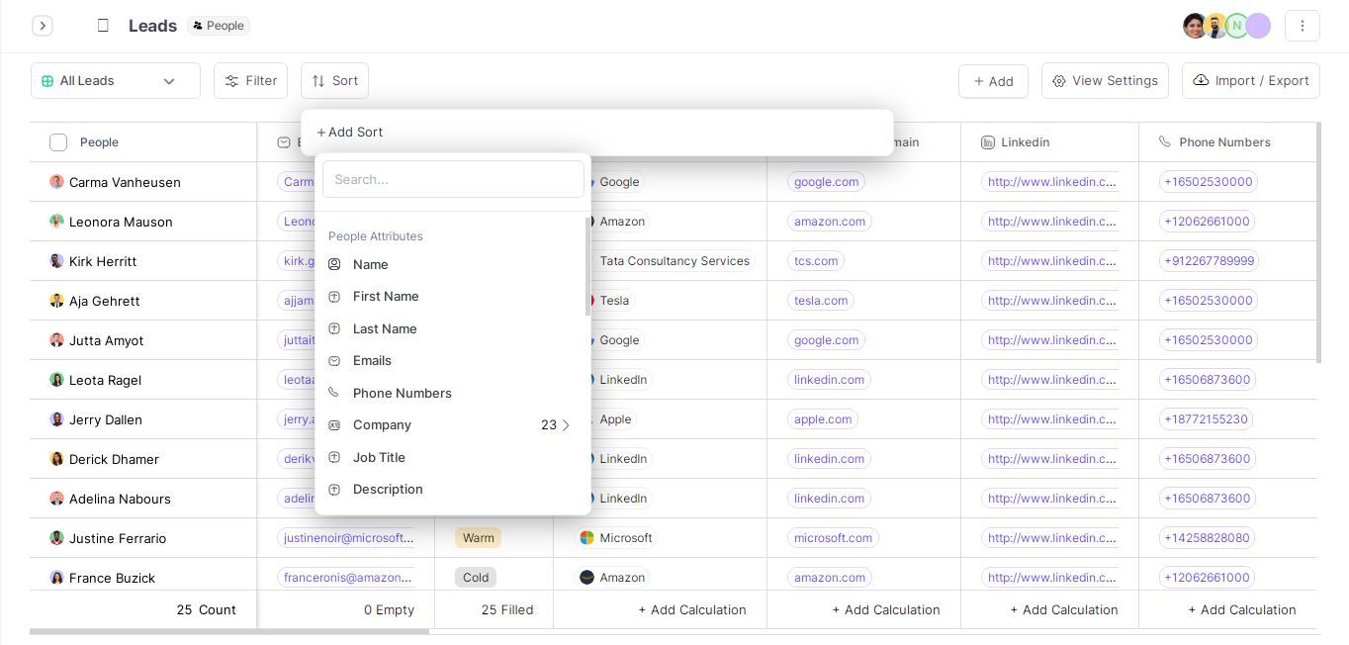Screen dimensions: 1349x645
Task: Open the top-right three-dot menu
Action: [1303, 26]
